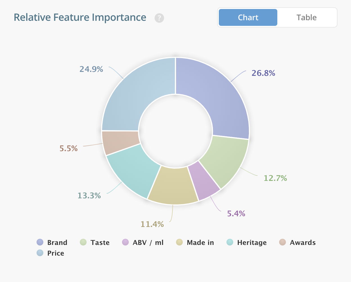Image resolution: width=351 pixels, height=282 pixels.
Task: Toggle ABV / ml legend entry
Action: 143,242
